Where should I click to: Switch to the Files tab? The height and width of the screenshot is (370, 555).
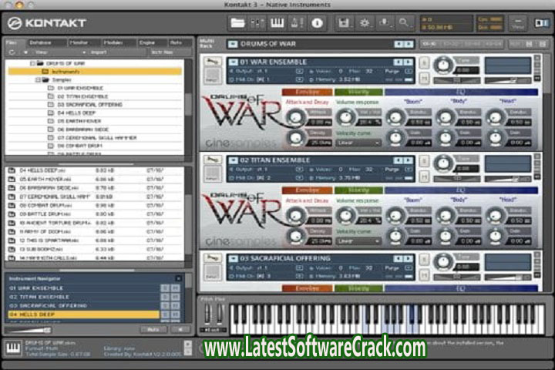[12, 42]
